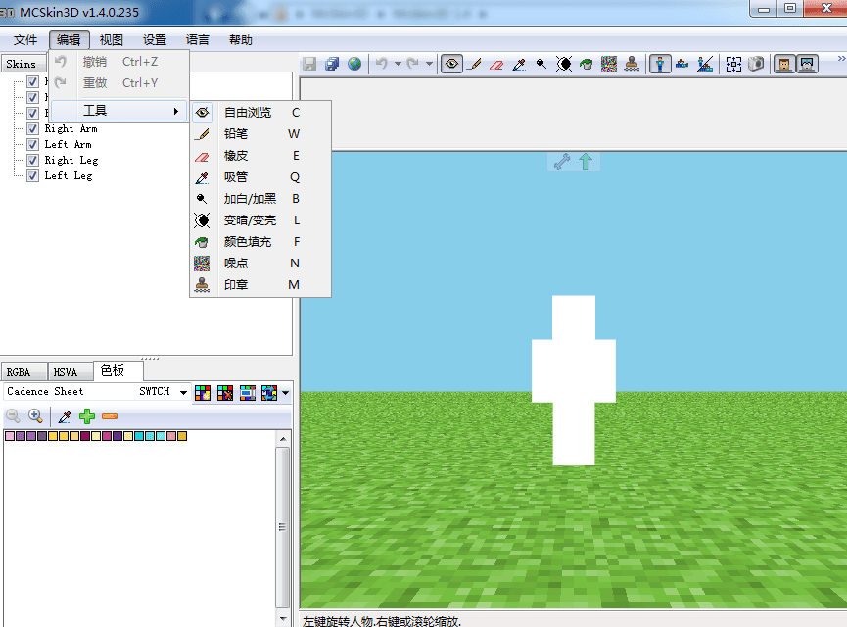Choose 颜色填充 from the tools submenu

(x=248, y=242)
